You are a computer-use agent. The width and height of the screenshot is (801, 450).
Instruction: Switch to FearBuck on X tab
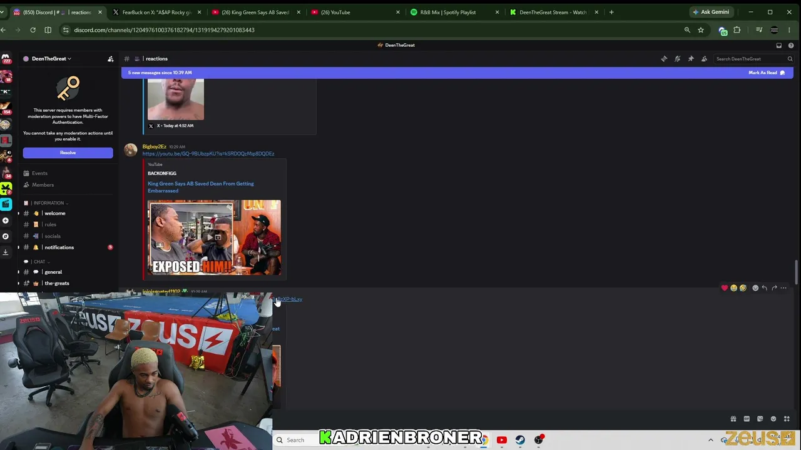click(156, 12)
